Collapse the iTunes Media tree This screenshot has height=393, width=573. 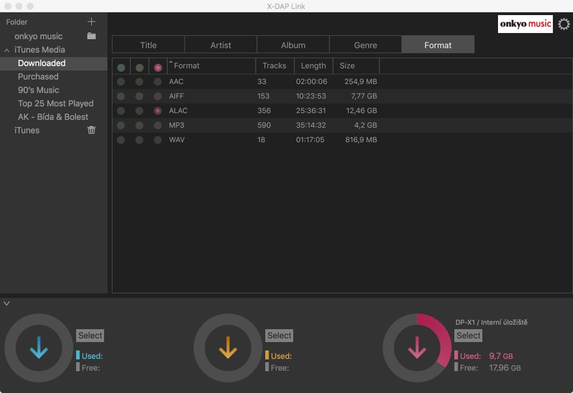point(7,50)
